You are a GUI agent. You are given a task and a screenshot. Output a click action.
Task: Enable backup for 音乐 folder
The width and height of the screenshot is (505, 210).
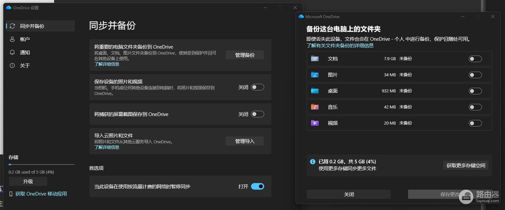tap(475, 107)
